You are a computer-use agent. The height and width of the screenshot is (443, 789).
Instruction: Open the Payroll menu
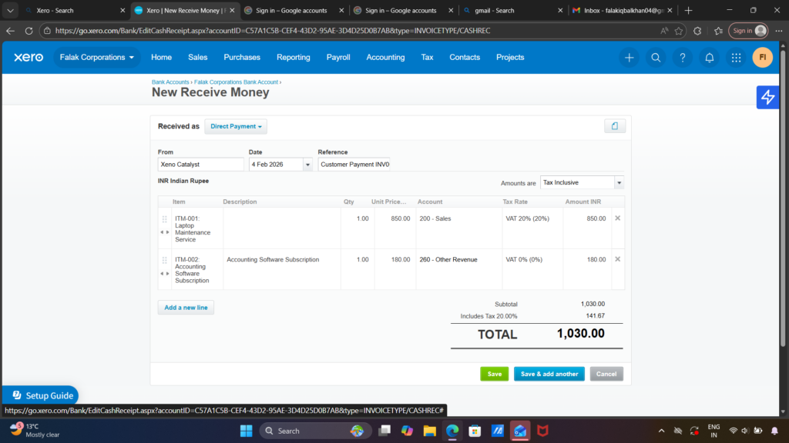[338, 57]
